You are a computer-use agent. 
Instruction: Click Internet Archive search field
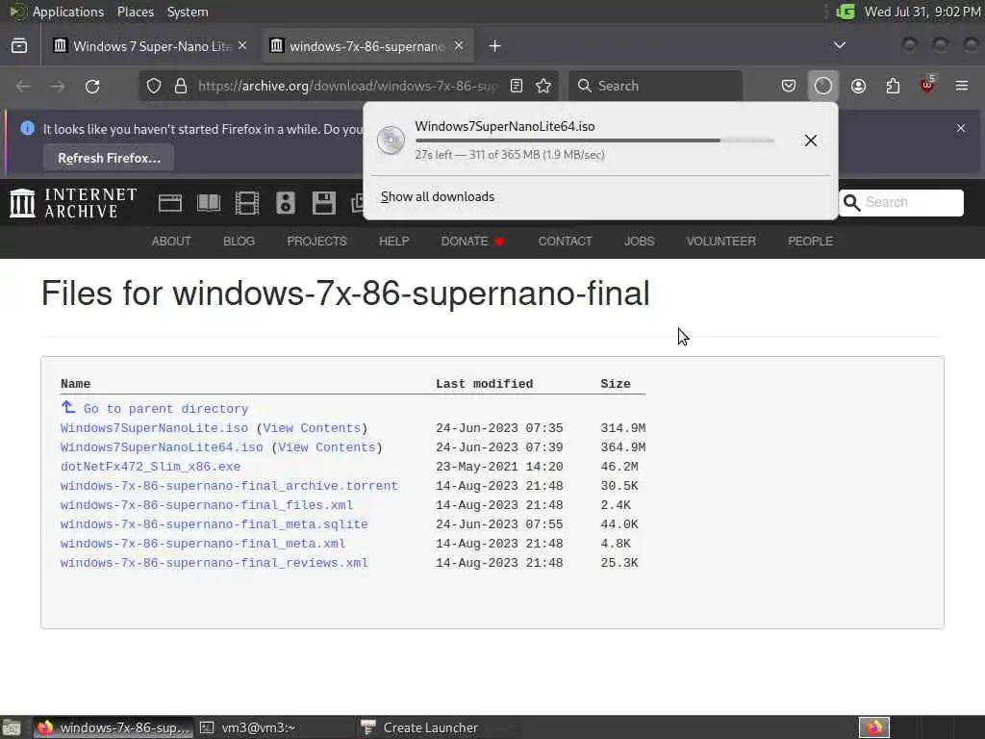pyautogui.click(x=913, y=202)
